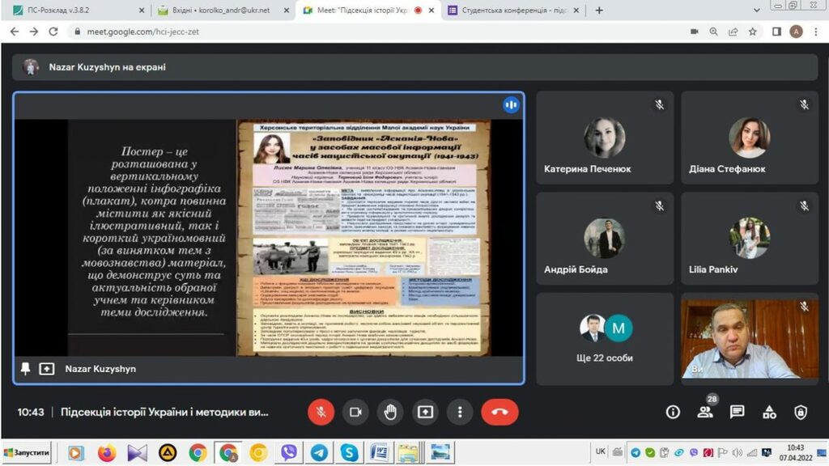Turn on the camera button
829x466 pixels.
pos(355,412)
